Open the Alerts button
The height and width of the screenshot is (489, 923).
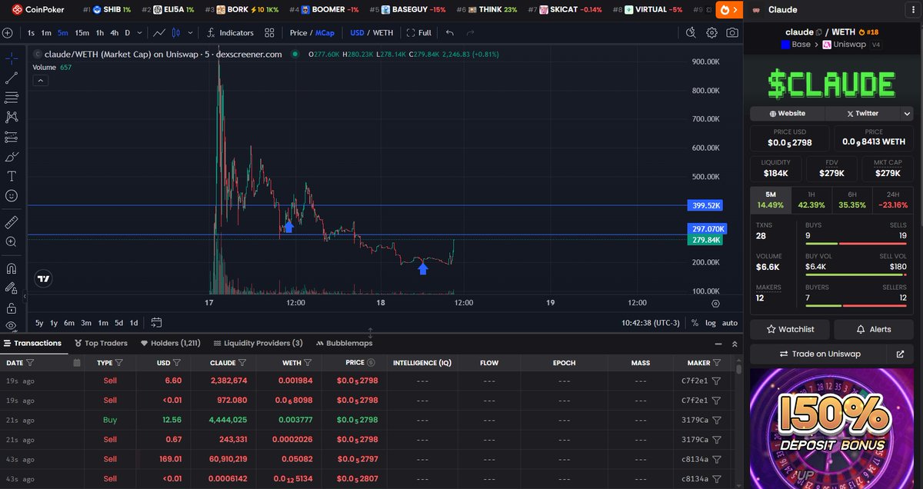click(874, 329)
